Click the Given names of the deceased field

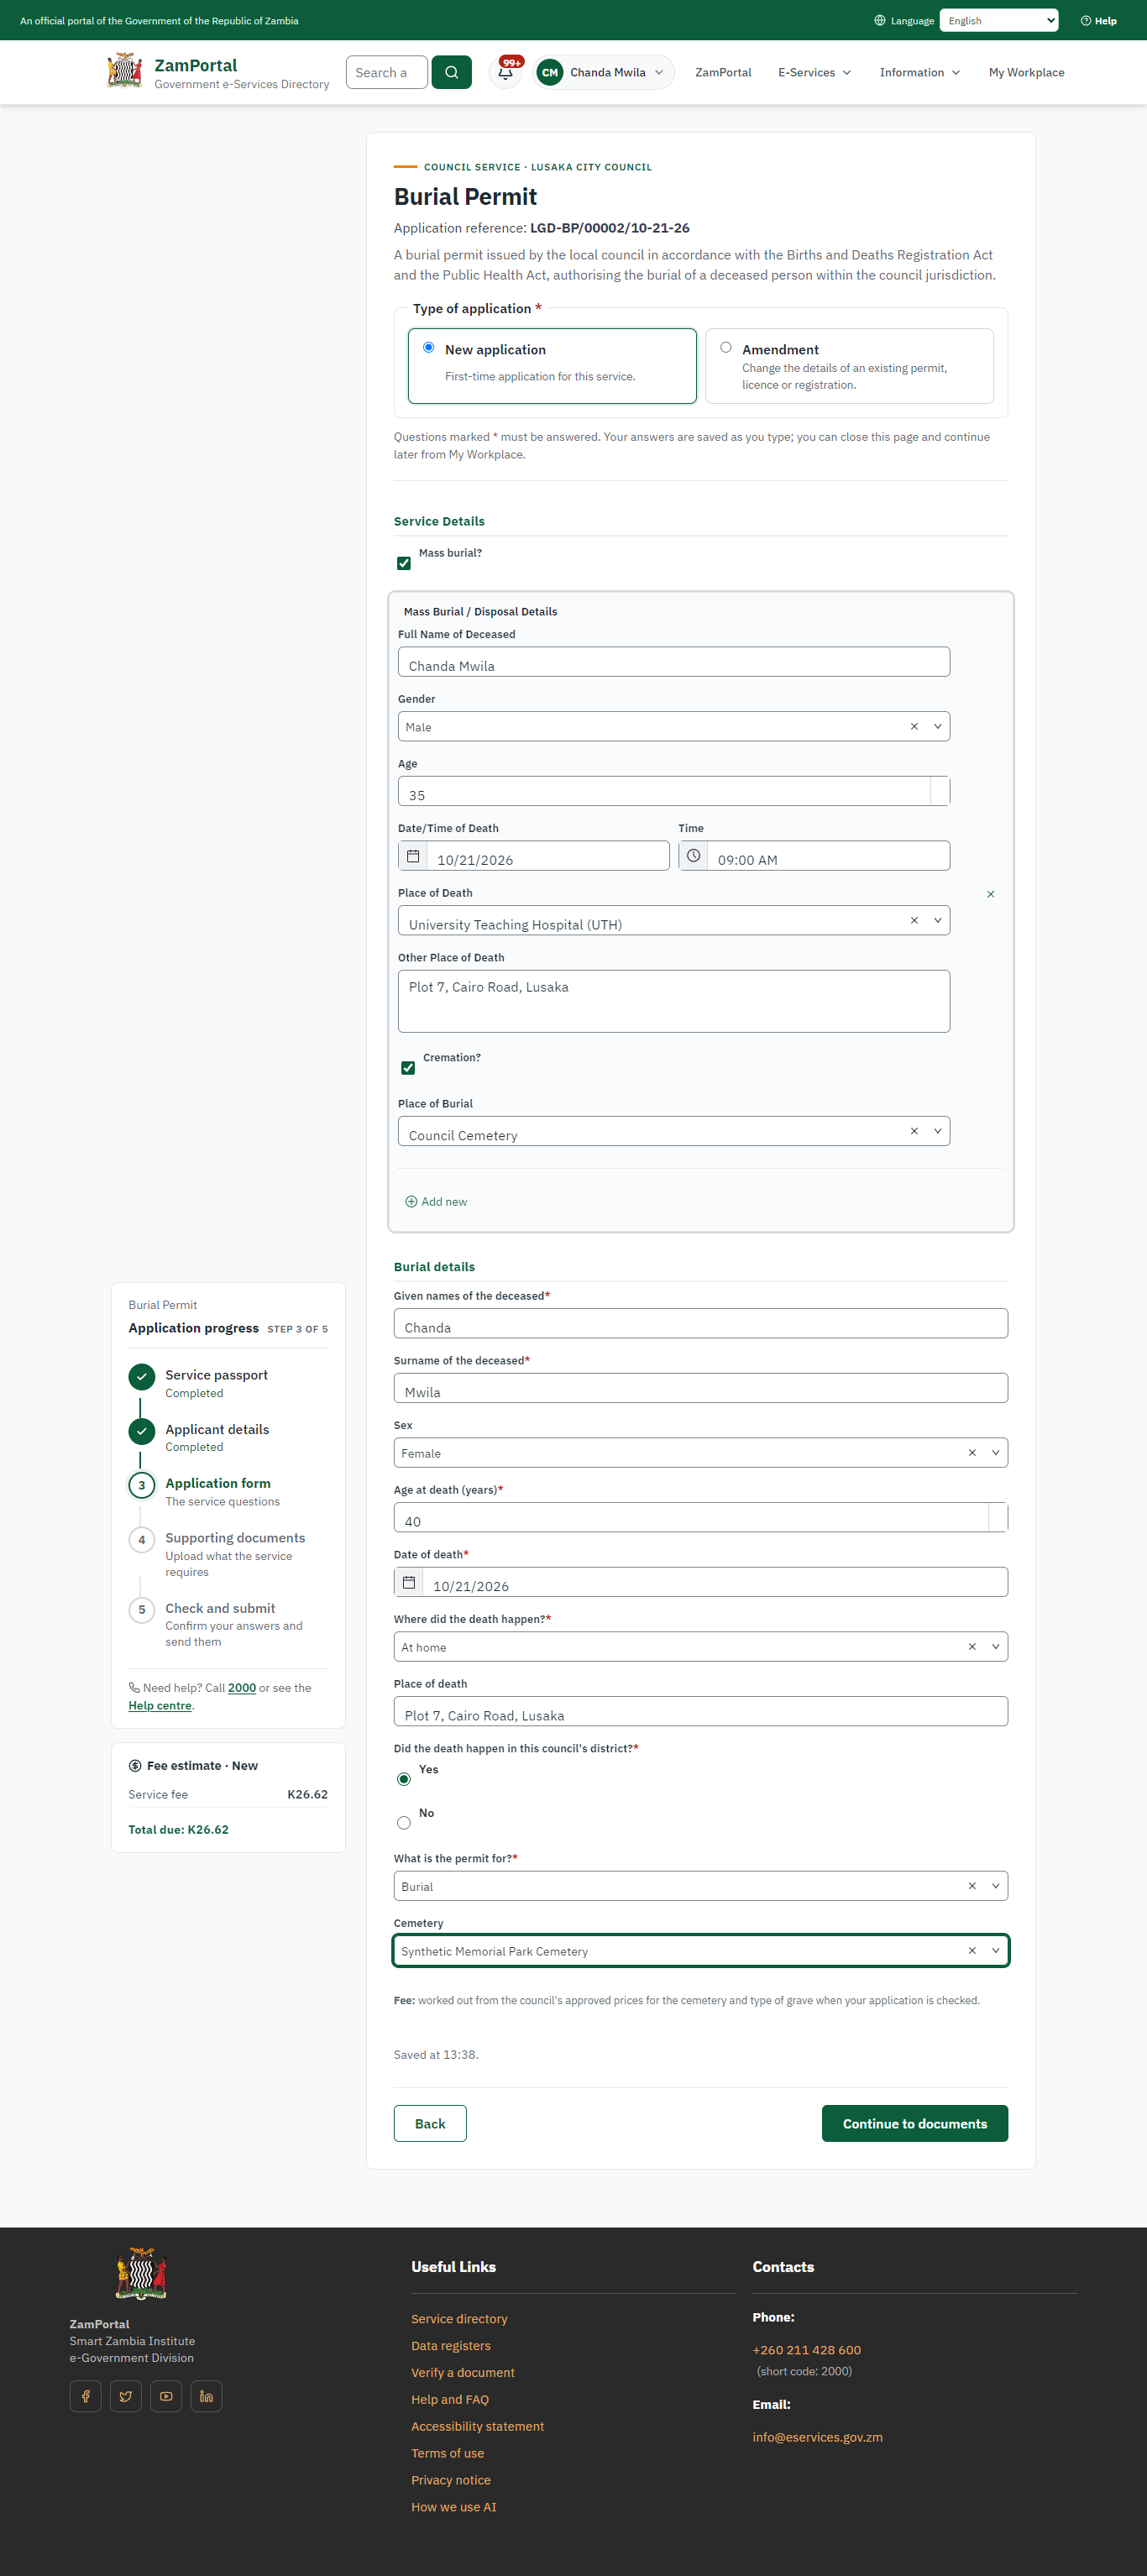pyautogui.click(x=701, y=1323)
